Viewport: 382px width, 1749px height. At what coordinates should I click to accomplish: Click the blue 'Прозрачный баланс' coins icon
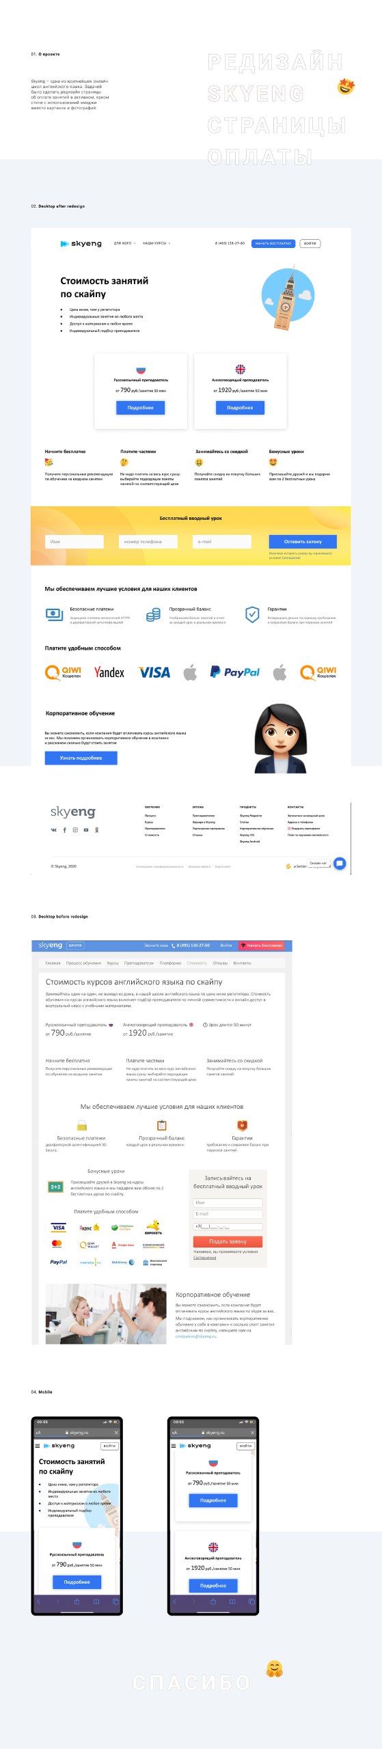coord(153,615)
